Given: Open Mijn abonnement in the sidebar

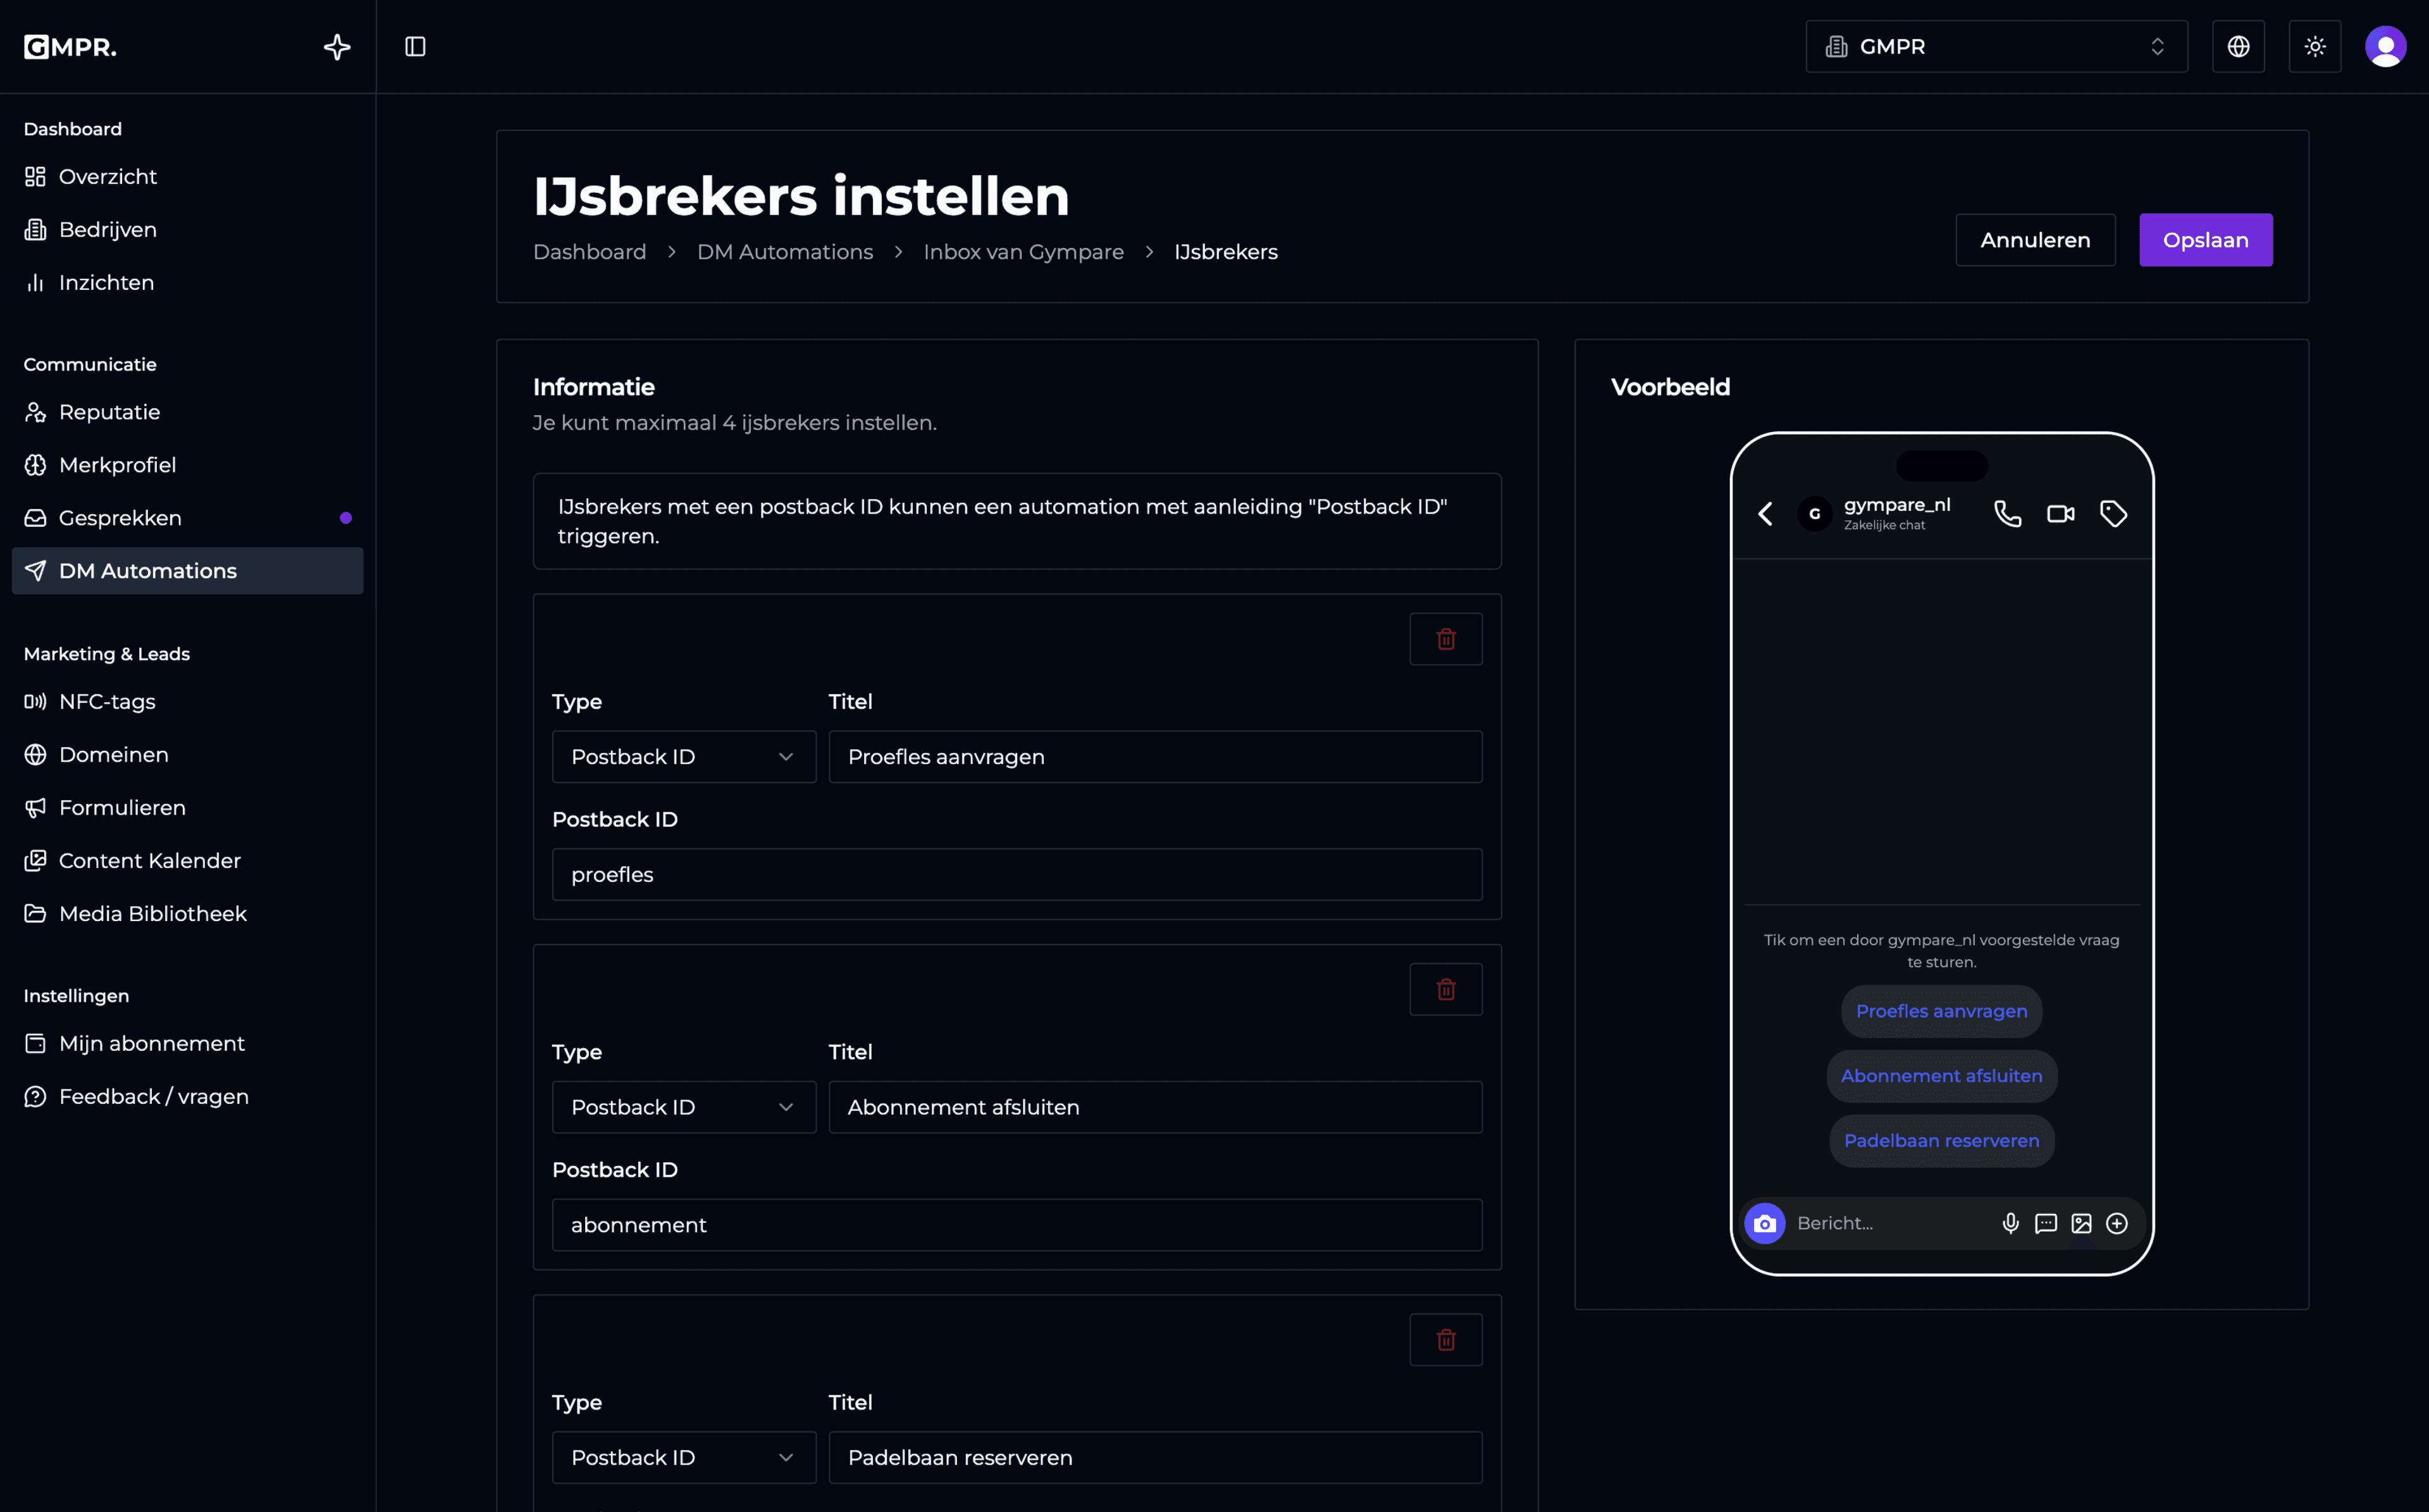Looking at the screenshot, I should click(x=187, y=1044).
